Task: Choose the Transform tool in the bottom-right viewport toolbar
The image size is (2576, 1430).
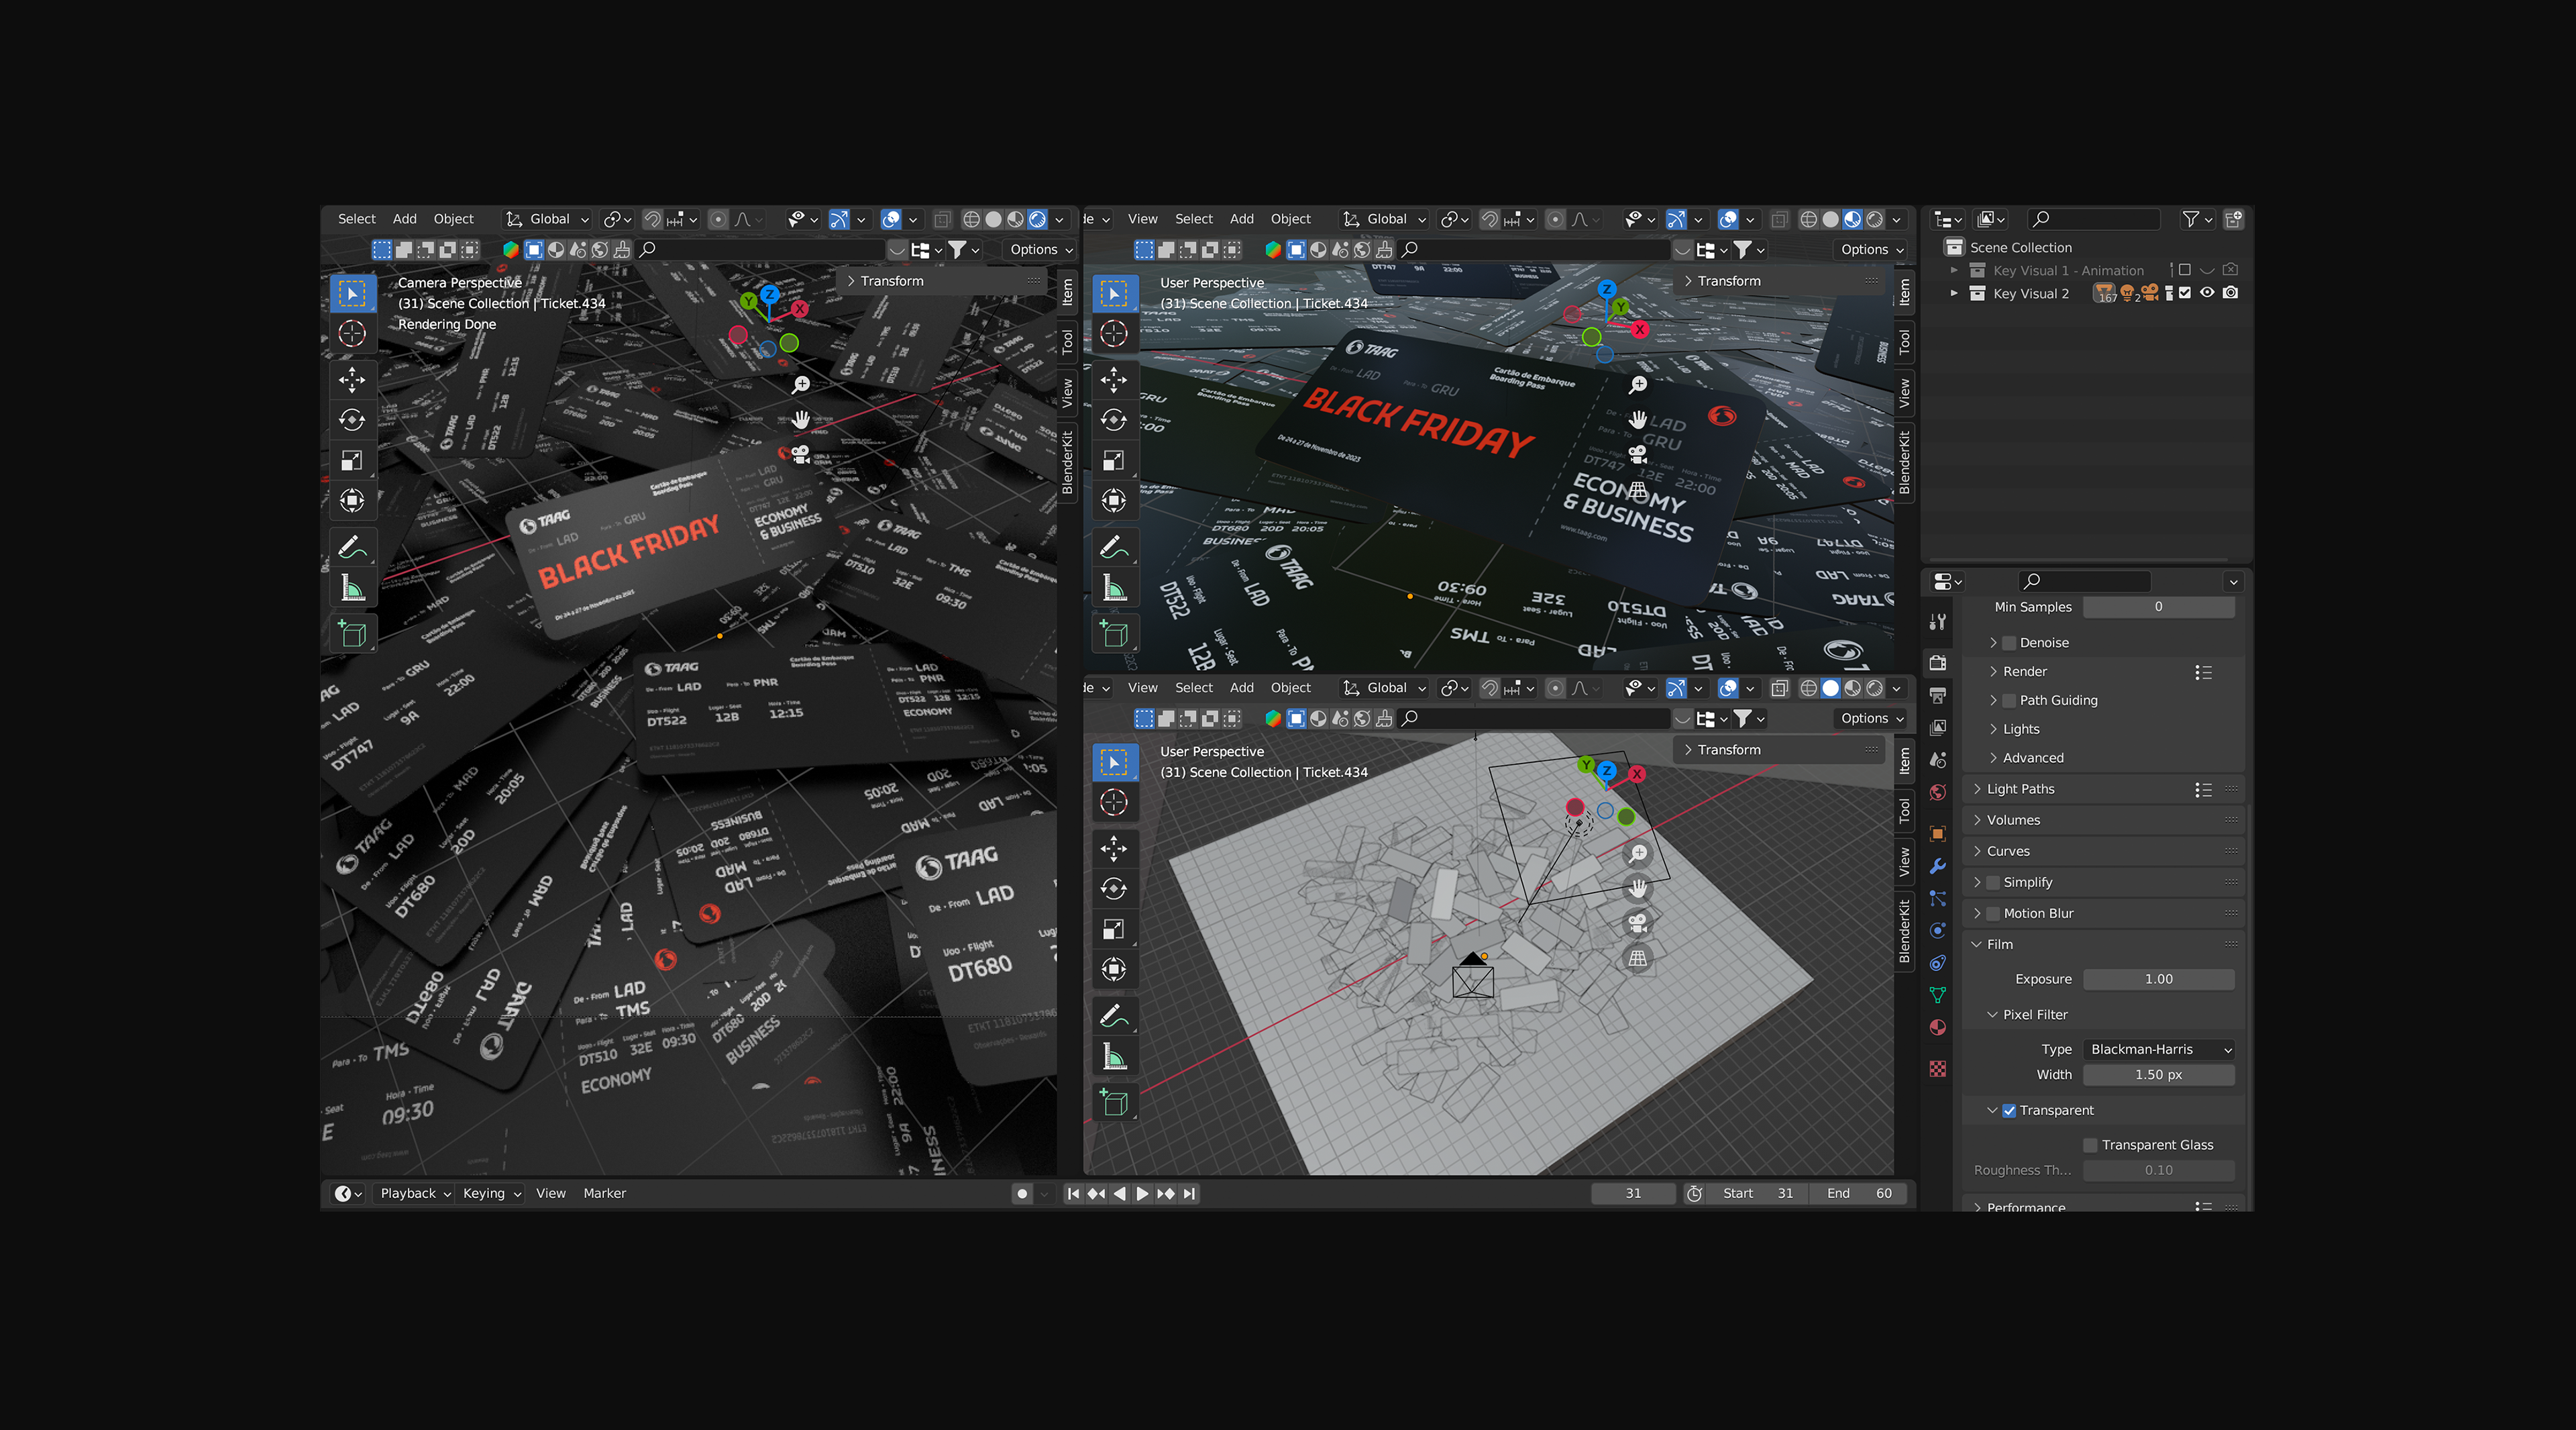Action: point(1114,969)
